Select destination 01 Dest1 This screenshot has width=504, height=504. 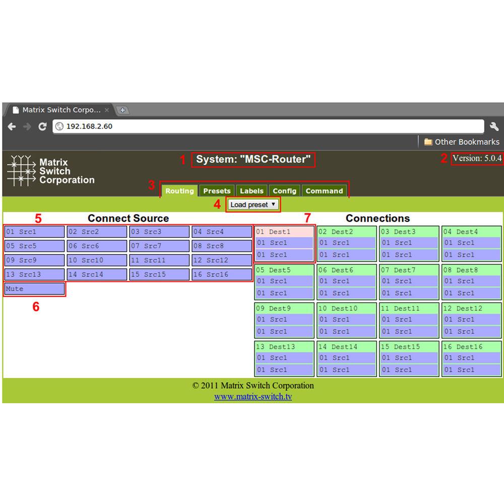click(284, 232)
